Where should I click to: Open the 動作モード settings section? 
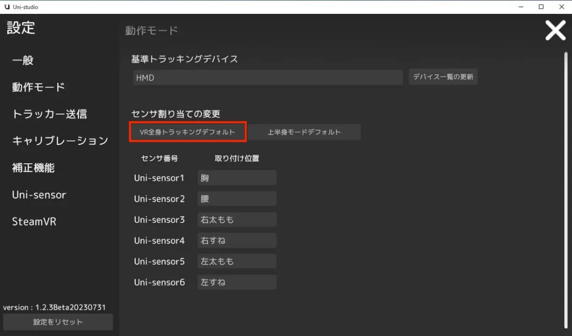[x=39, y=87]
